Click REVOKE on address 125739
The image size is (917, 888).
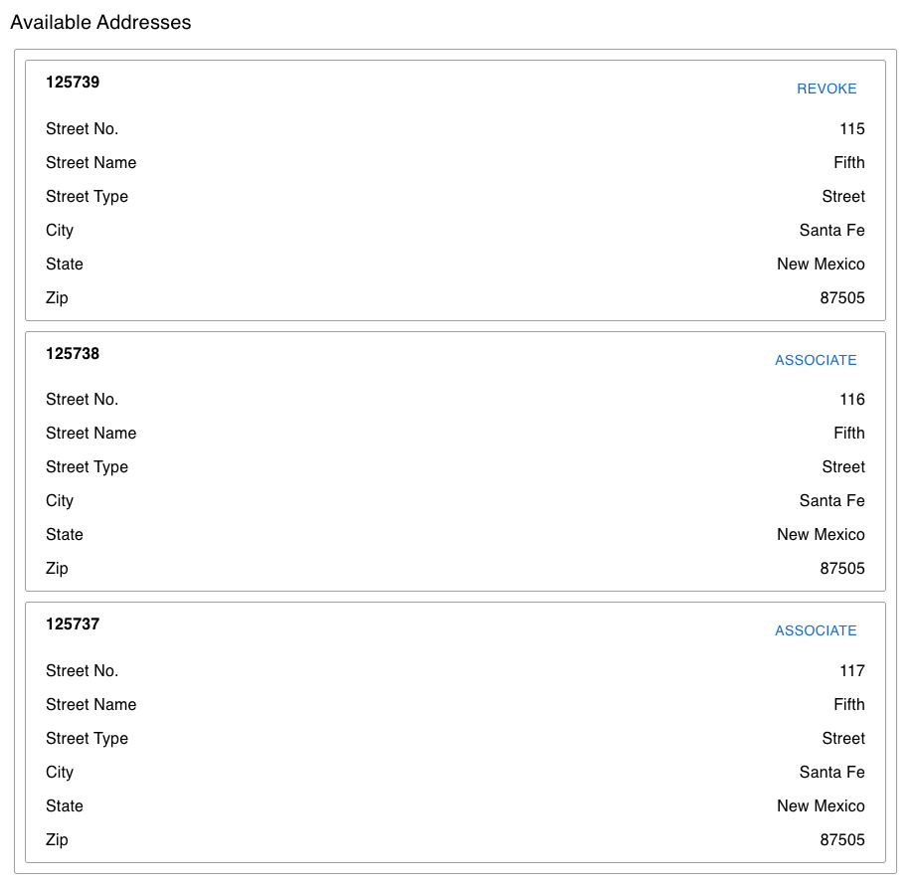pyautogui.click(x=826, y=89)
